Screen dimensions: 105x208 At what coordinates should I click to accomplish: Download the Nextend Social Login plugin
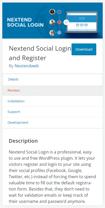point(84,49)
